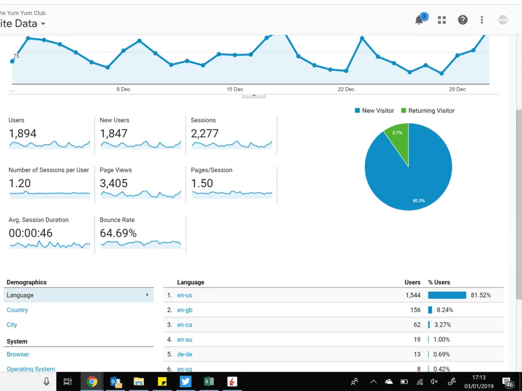
Task: Click the % Users column header
Action: coord(439,282)
